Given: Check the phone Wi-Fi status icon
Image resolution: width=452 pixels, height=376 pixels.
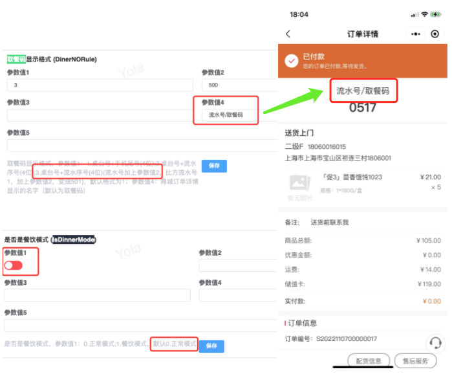Looking at the screenshot, I should [x=424, y=14].
